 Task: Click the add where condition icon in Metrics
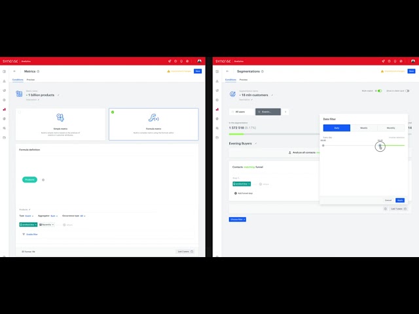[x=64, y=225]
